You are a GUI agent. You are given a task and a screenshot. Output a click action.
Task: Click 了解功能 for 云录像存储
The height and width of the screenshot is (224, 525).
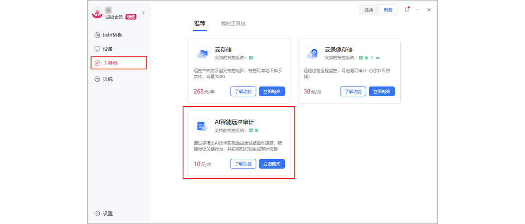click(353, 91)
